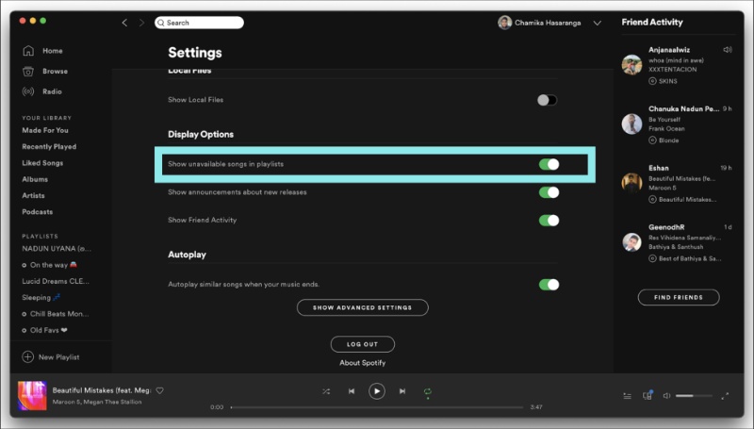Image resolution: width=754 pixels, height=429 pixels.
Task: Open Lucid Dreams CLE... playlist
Action: [x=56, y=281]
